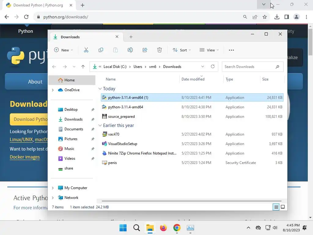Click the Rename icon in Explorer toolbar

click(x=130, y=50)
